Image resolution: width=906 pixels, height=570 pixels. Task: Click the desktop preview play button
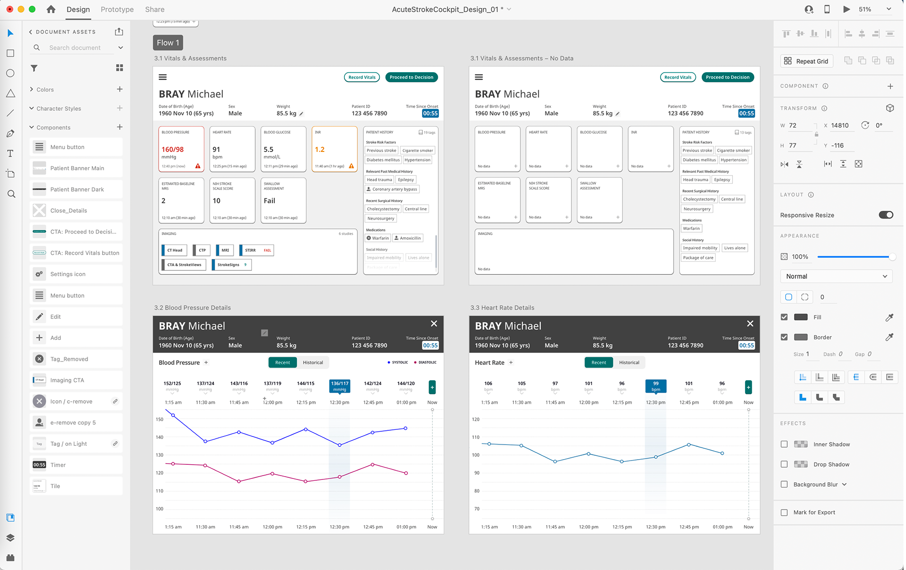point(847,9)
